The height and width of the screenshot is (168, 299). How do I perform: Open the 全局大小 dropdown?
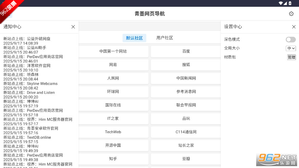click(291, 48)
